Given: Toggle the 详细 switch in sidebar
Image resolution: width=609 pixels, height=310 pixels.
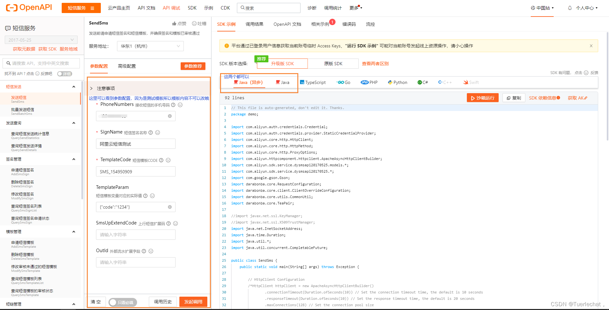Looking at the screenshot, I should tap(65, 74).
